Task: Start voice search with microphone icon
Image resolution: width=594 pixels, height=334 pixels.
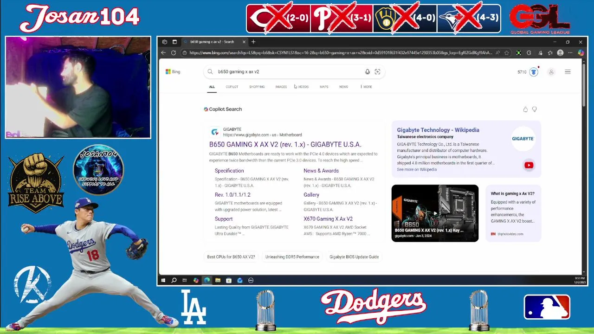Action: [x=368, y=72]
